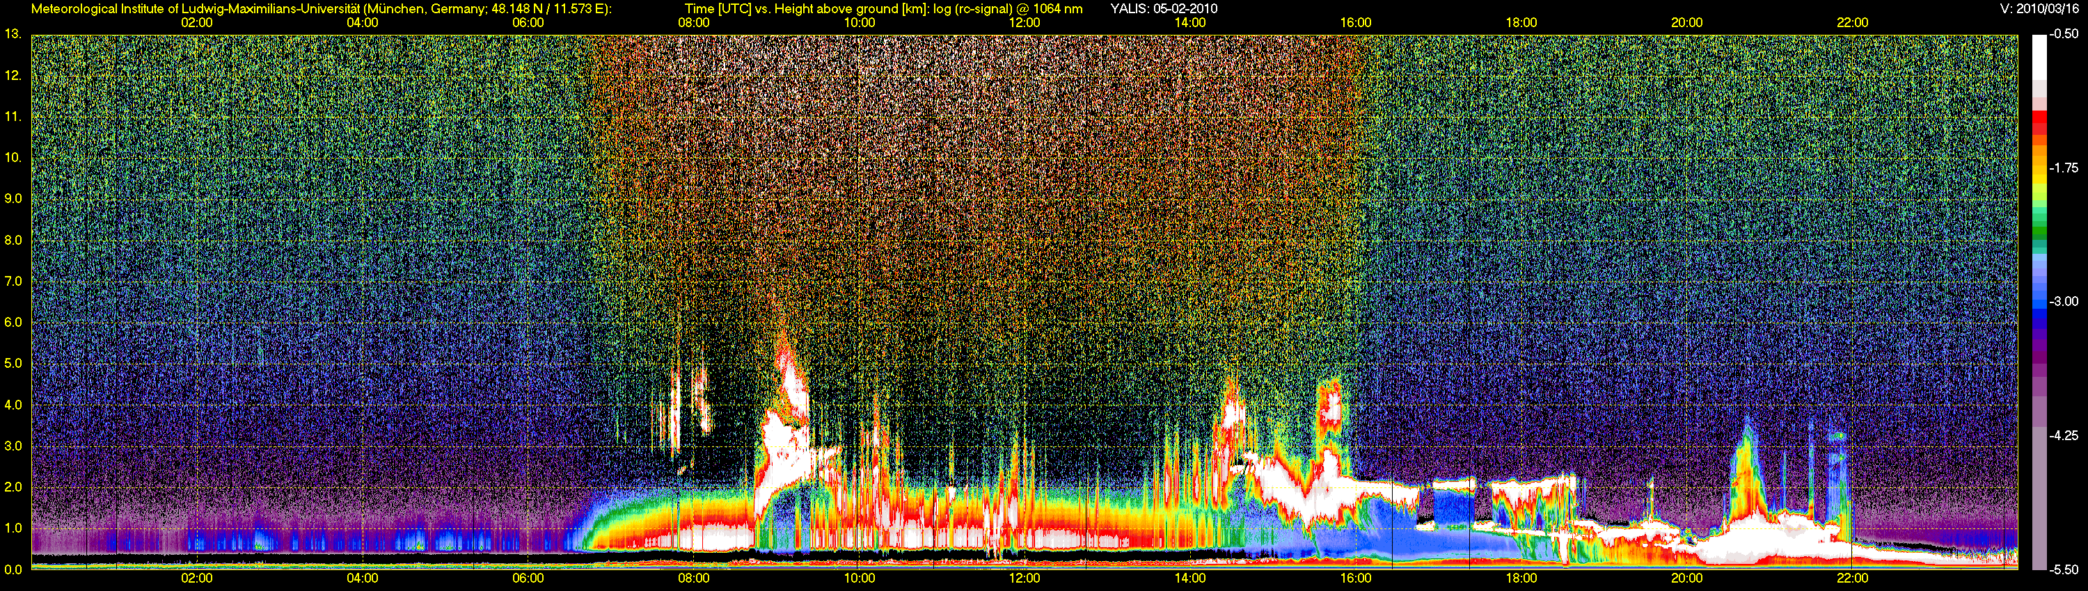
Task: Click the '11.' height axis label
Action: click(x=13, y=117)
